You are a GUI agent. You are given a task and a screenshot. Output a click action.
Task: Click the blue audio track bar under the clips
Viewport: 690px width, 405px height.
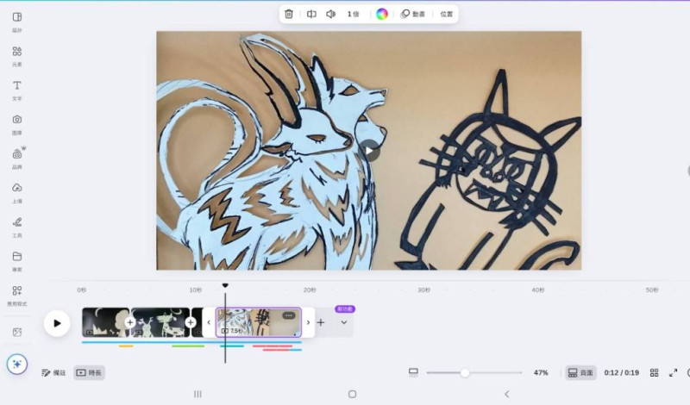tap(191, 342)
